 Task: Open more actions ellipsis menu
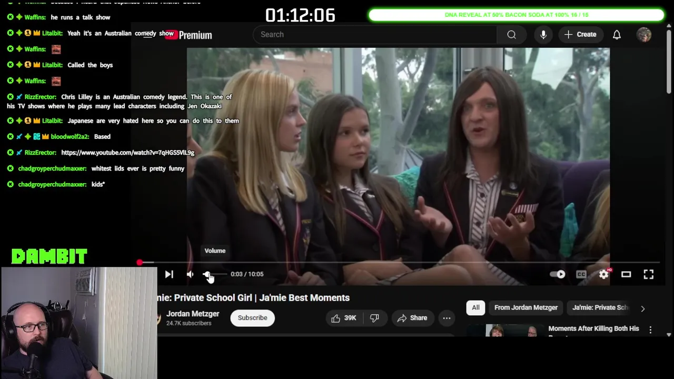pyautogui.click(x=447, y=318)
